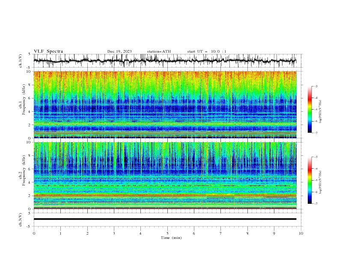This screenshot has height=262, width=339.
Task: Click the ch.1 log(PSD)(V²/Hz) color bar label
Action: (321, 112)
